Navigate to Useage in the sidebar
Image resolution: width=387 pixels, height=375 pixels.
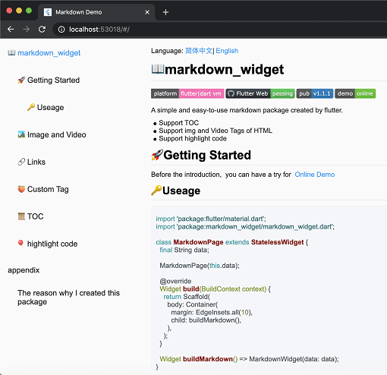50,108
